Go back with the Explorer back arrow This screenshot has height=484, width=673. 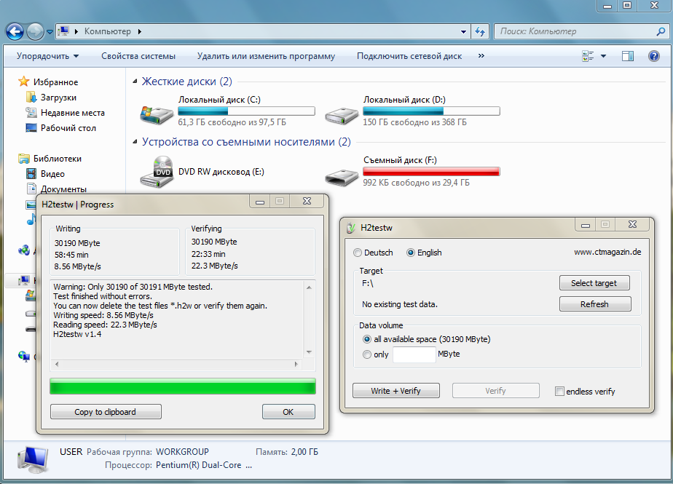15,31
